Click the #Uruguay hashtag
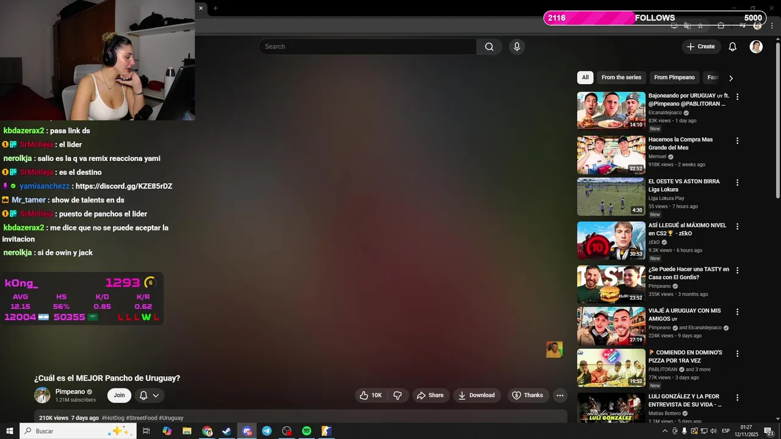Viewport: 781px width, 439px height. (x=171, y=418)
